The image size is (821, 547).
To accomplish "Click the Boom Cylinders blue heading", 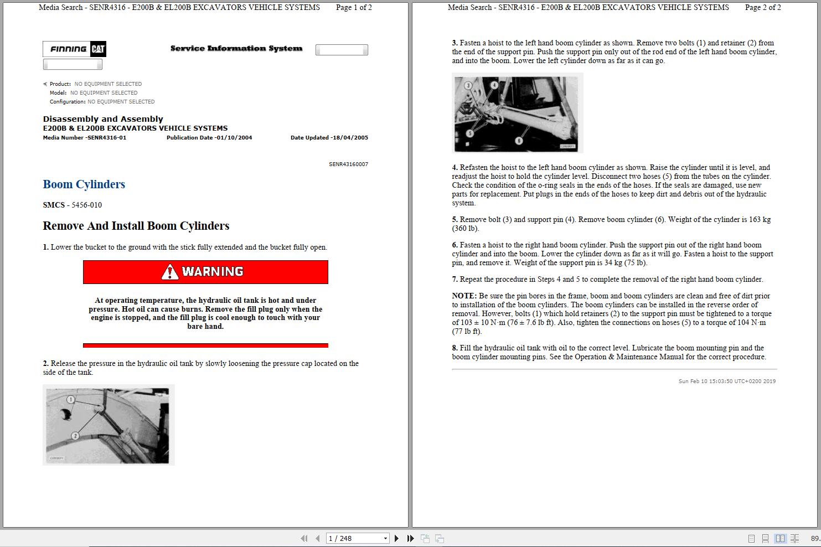I will click(84, 184).
